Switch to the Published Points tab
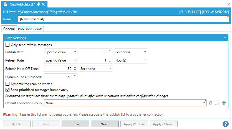 pos(30,29)
